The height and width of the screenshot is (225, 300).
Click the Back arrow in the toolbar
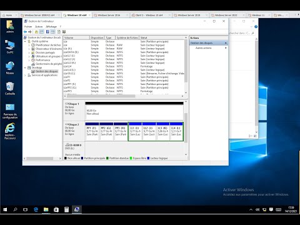click(25, 32)
